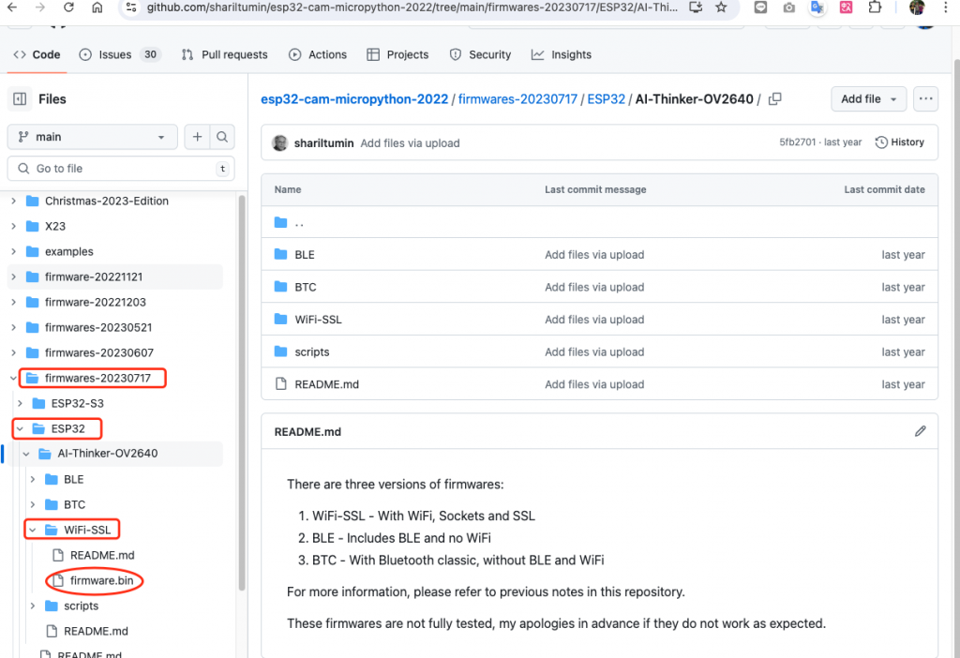Open README.md in the file list

(326, 384)
